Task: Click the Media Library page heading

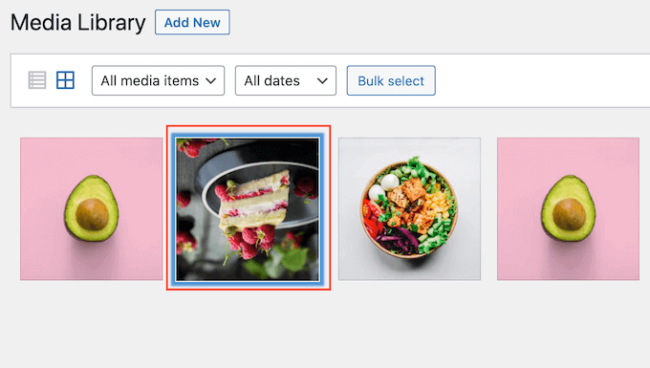Action: (78, 22)
